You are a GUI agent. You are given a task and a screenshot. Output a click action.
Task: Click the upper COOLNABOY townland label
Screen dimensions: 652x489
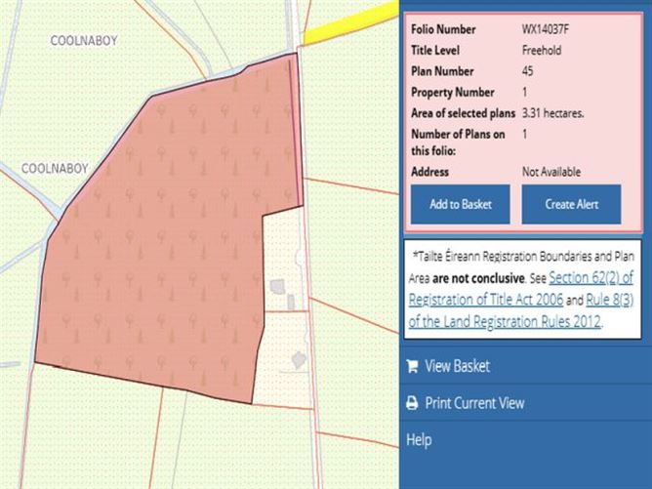tap(84, 41)
